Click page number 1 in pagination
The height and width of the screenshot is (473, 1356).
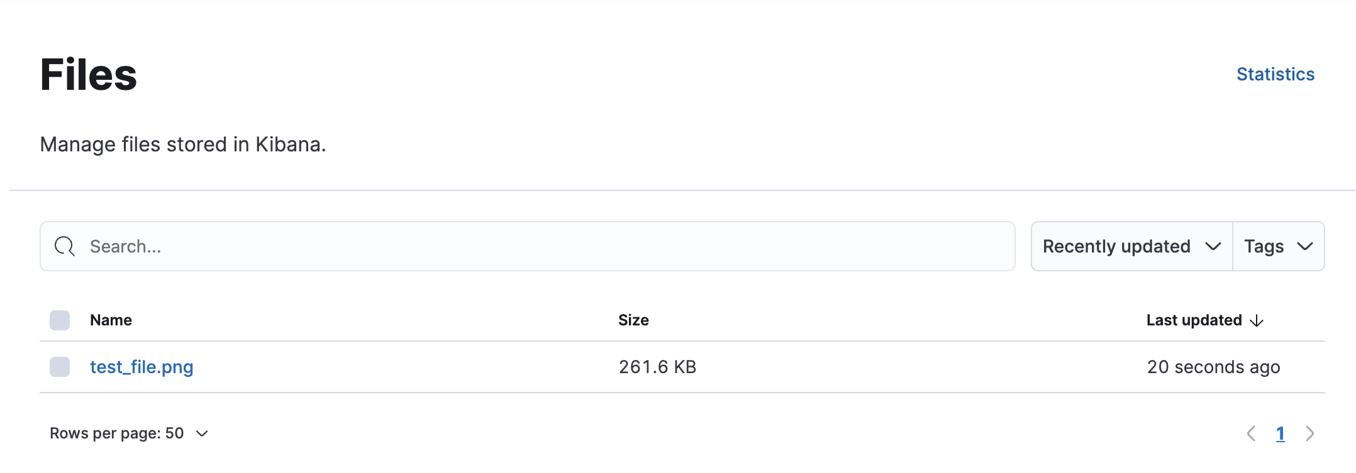tap(1281, 433)
